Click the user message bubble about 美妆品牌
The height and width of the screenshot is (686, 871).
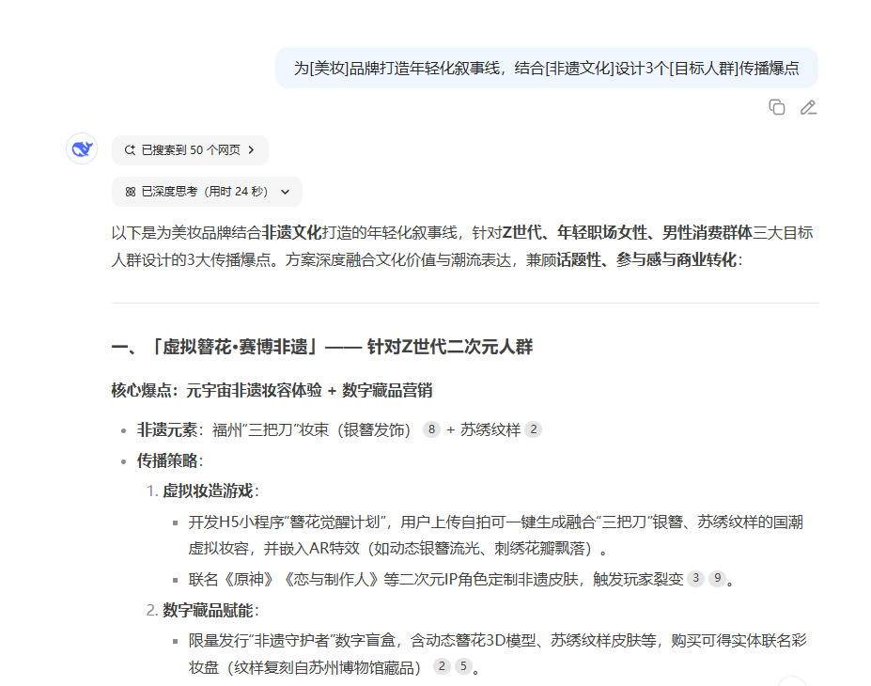point(546,68)
